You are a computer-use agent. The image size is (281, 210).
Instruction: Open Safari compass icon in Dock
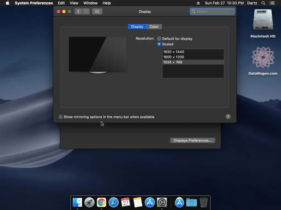pyautogui.click(x=113, y=202)
